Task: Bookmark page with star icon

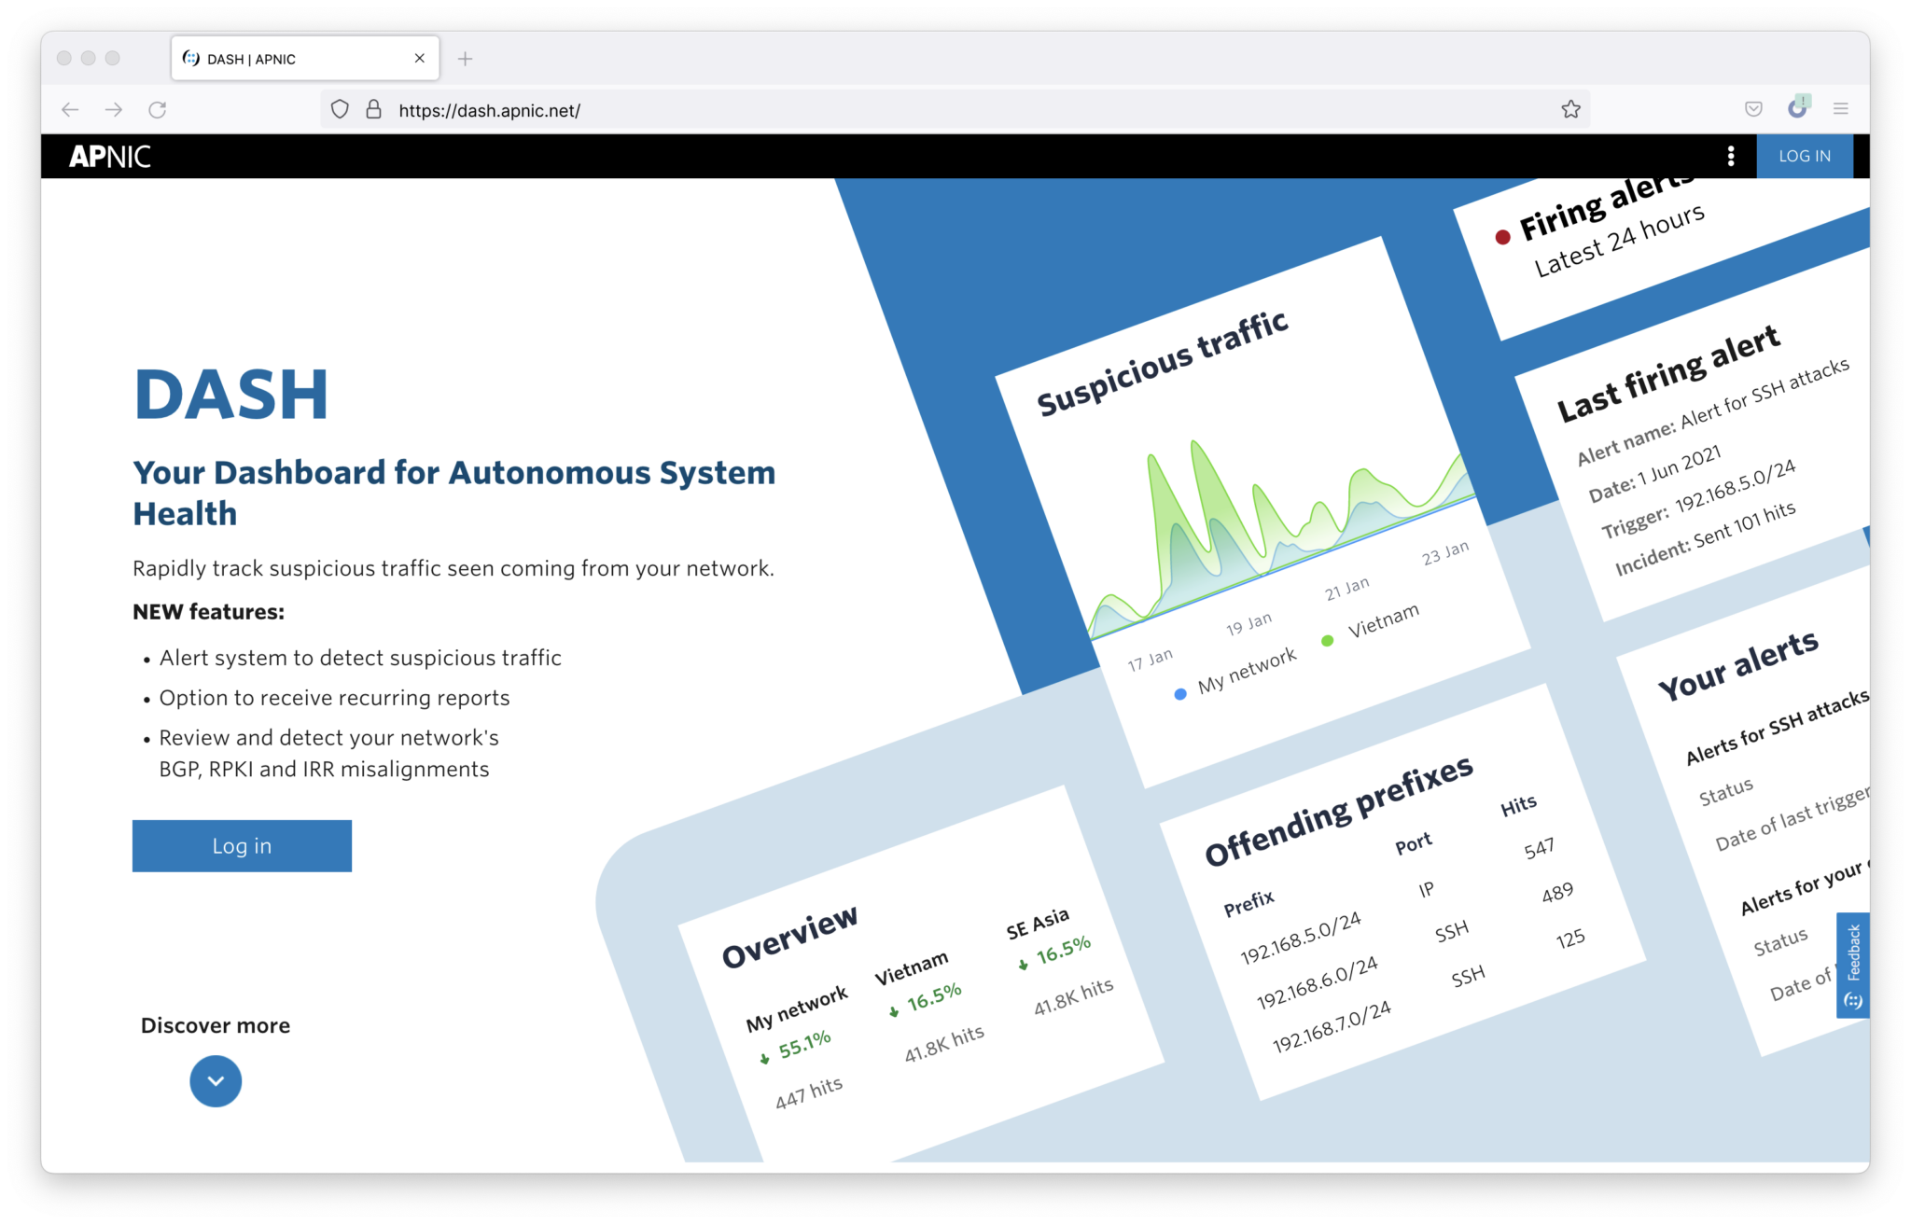Action: pos(1570,109)
